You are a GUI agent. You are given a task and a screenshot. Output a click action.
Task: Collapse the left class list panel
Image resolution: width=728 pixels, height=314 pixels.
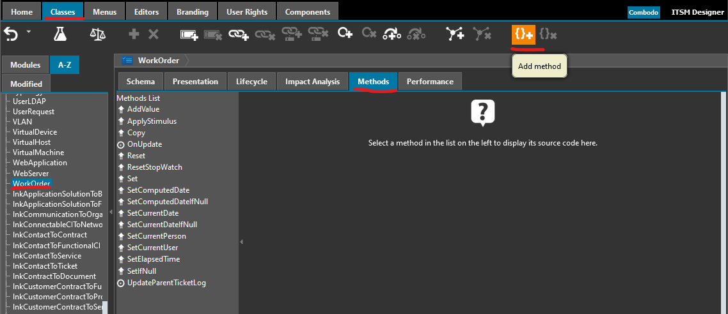111,212
